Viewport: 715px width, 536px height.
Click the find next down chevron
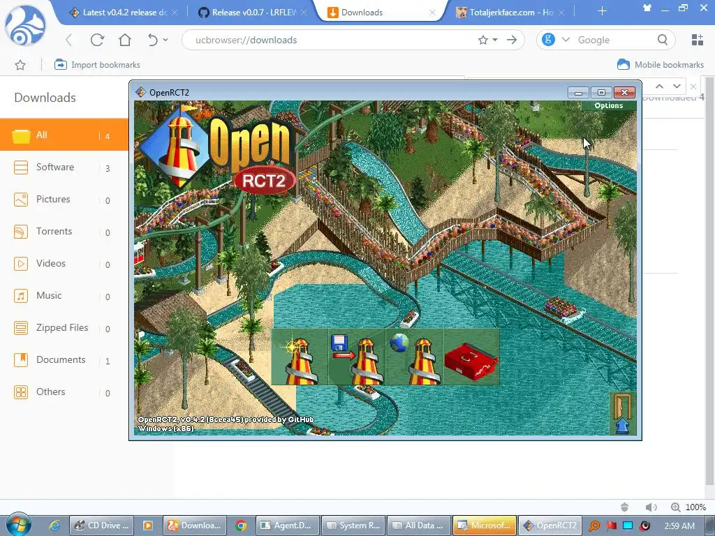(x=677, y=86)
